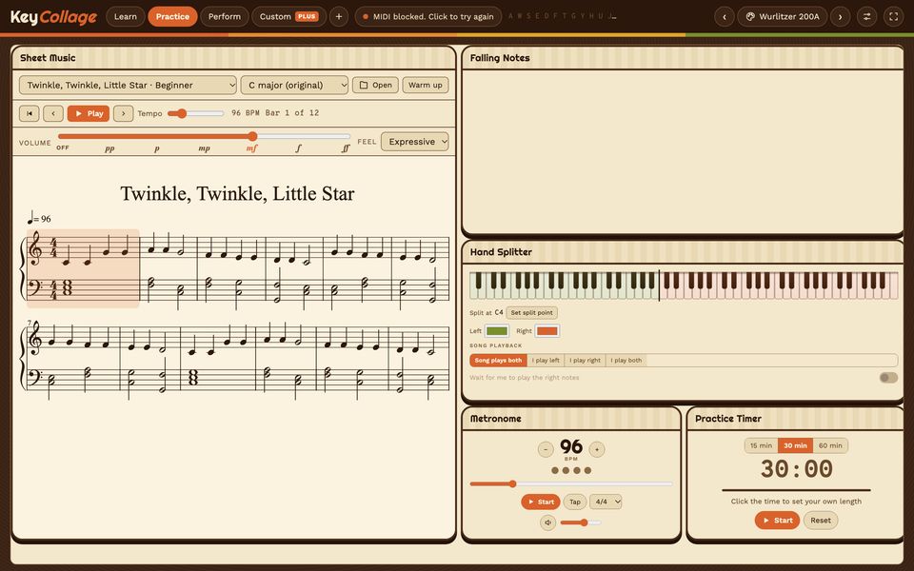Switch to previous instrument sound

click(724, 17)
